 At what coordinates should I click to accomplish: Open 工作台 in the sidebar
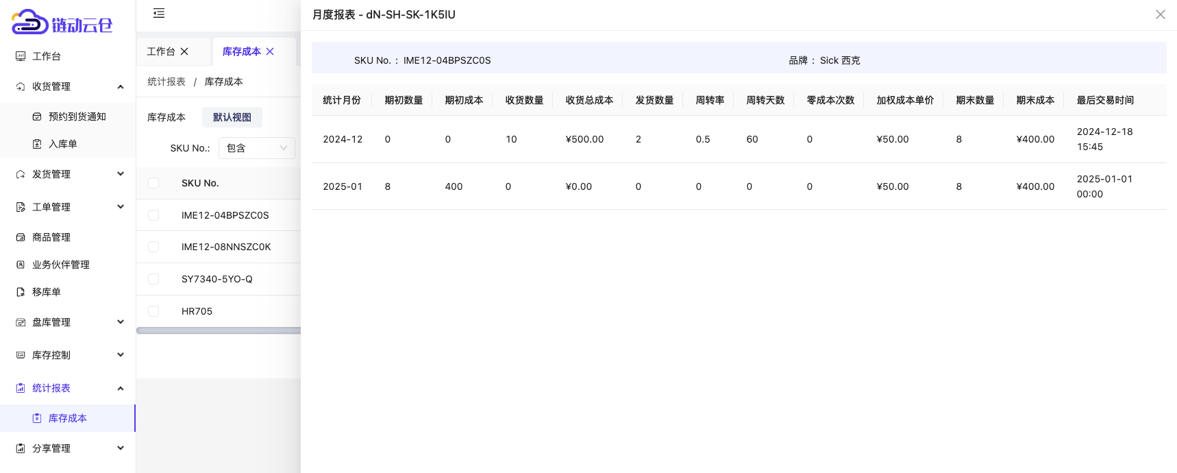(x=68, y=56)
